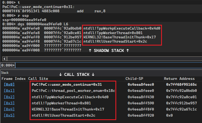The width and height of the screenshot is (202, 123).
Task: Select ntdll!TppWorkpExecuteCallback+0x4d0 in call stack table
Action: (x=70, y=97)
